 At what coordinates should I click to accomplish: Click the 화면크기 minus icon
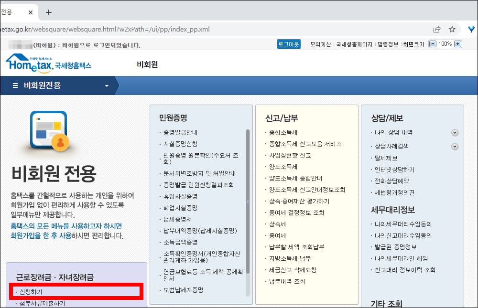432,44
